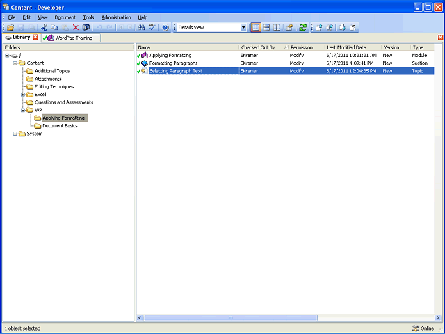Open the Edit menu

tap(26, 17)
